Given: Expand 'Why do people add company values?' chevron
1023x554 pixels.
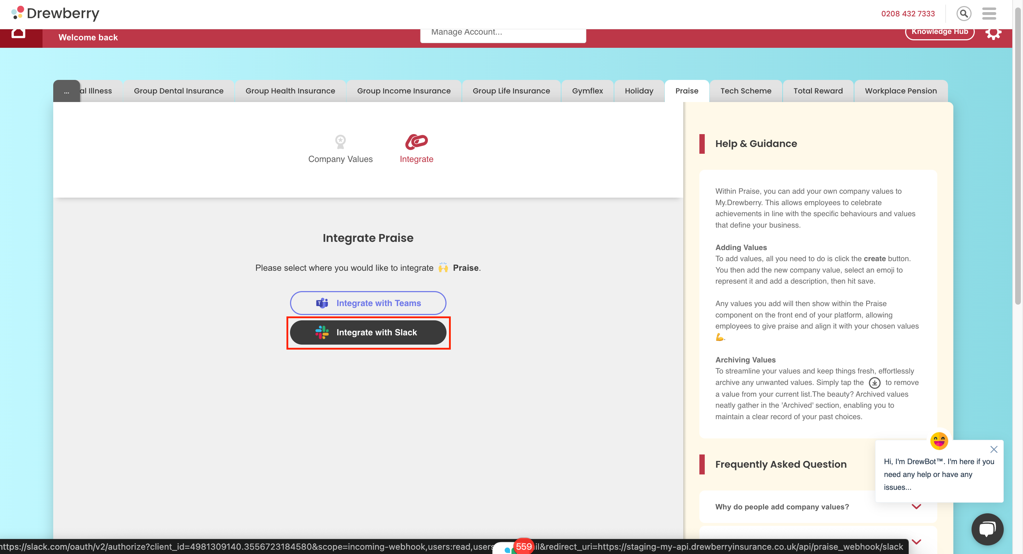Looking at the screenshot, I should click(916, 507).
